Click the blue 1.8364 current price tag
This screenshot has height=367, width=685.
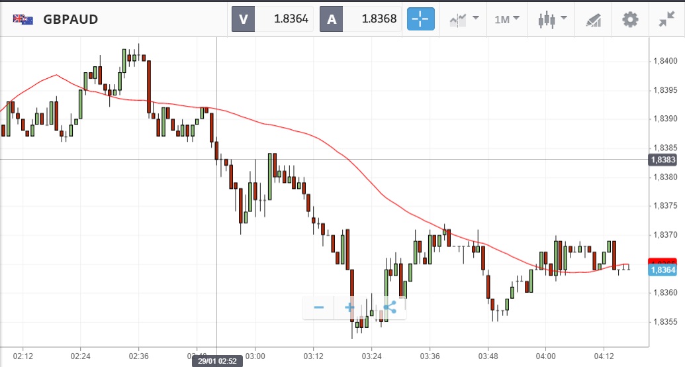click(662, 270)
